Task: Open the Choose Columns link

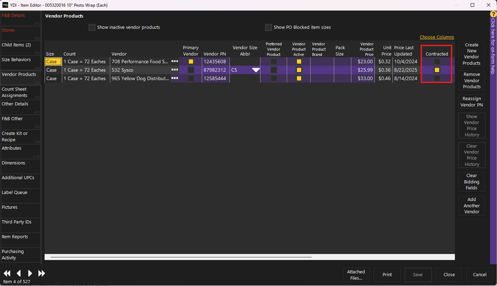Action: tap(436, 37)
